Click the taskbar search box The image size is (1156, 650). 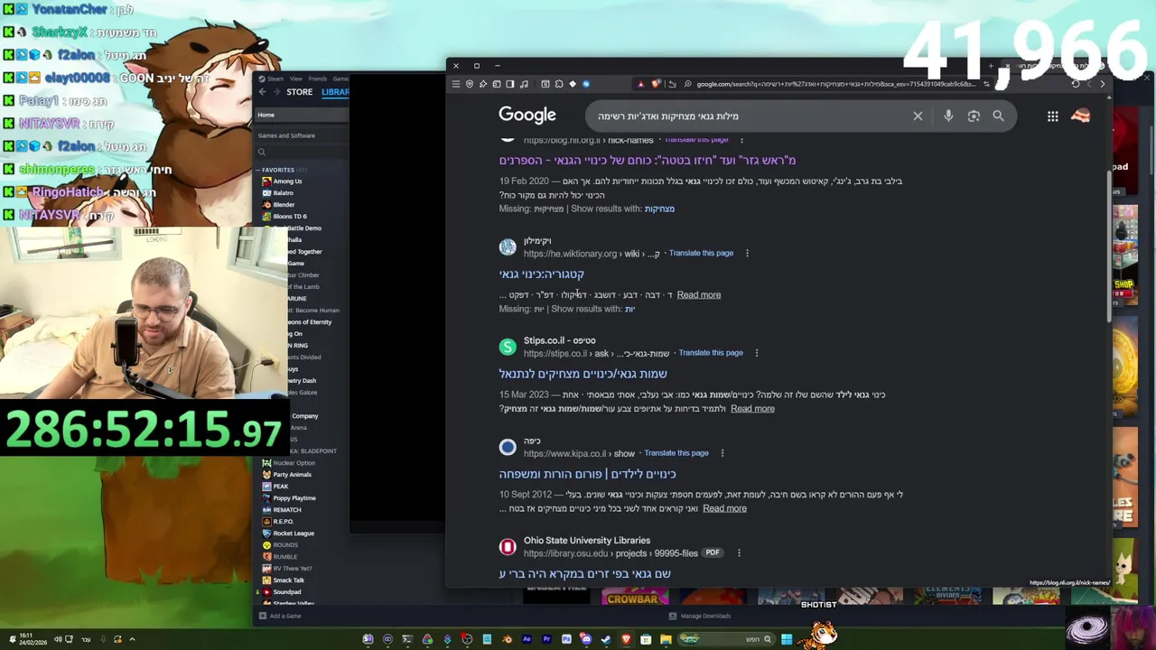tap(728, 639)
